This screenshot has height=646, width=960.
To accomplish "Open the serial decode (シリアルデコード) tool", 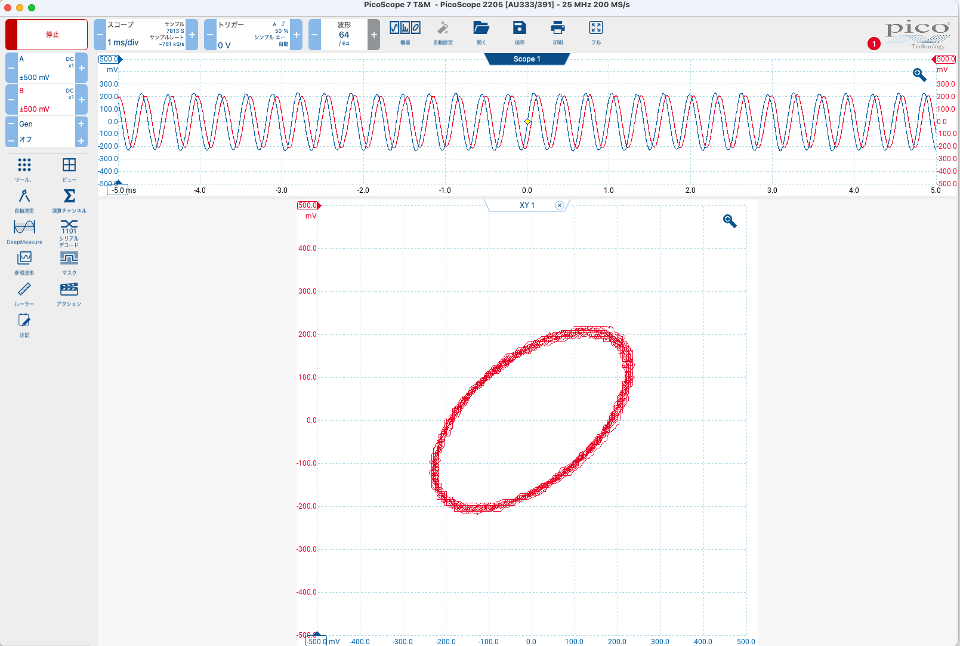I will pyautogui.click(x=69, y=232).
